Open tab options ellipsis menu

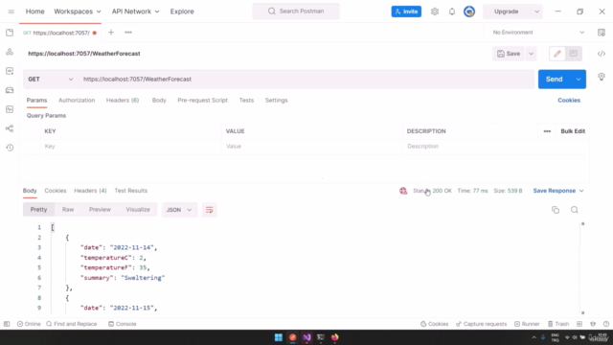tap(128, 33)
